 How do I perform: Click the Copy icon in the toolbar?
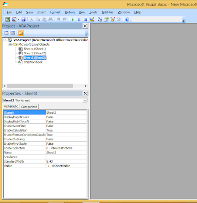click(x=38, y=19)
